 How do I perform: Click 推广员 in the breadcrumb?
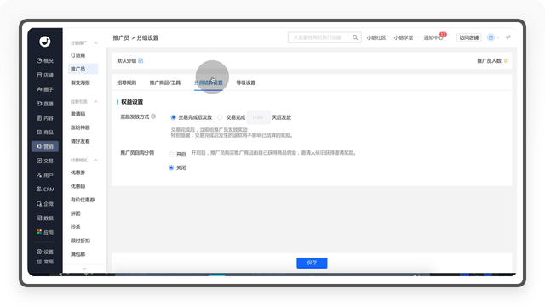point(121,37)
